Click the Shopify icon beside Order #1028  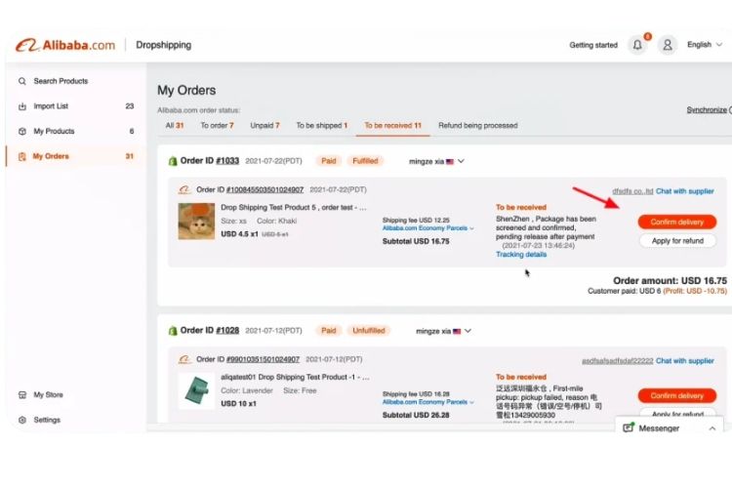173,331
